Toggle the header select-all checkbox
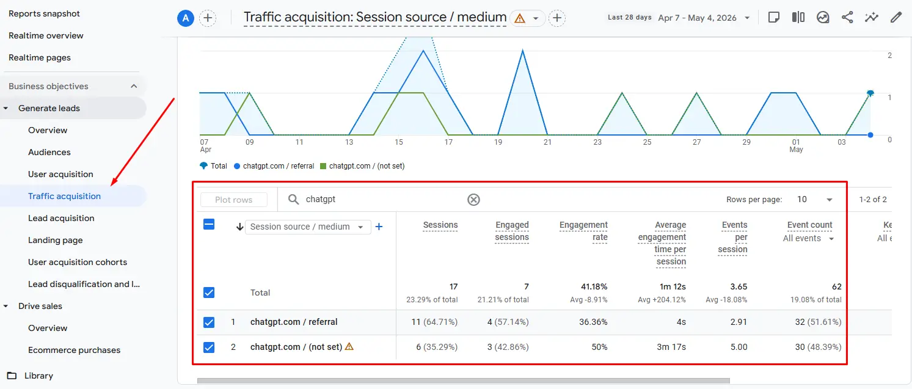The width and height of the screenshot is (912, 389). (209, 224)
